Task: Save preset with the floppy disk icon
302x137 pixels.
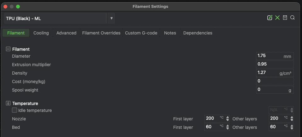Action: click(285, 18)
